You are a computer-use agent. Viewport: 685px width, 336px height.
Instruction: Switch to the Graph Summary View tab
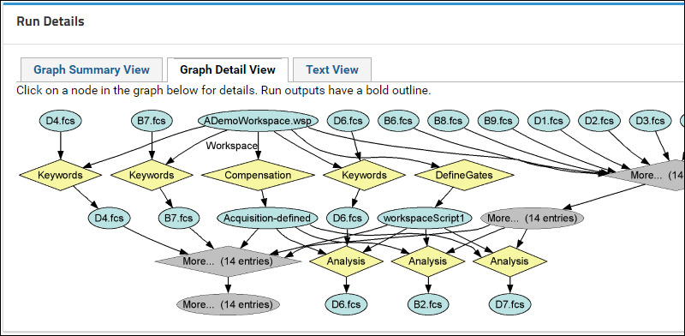[x=92, y=69]
